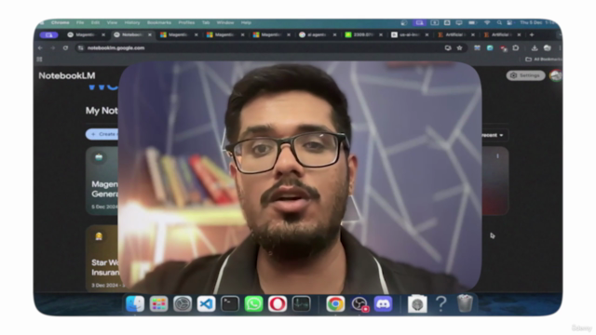Switch to the 2309.07 arXiv tab
Viewport: 596px width, 335px height.
point(363,34)
